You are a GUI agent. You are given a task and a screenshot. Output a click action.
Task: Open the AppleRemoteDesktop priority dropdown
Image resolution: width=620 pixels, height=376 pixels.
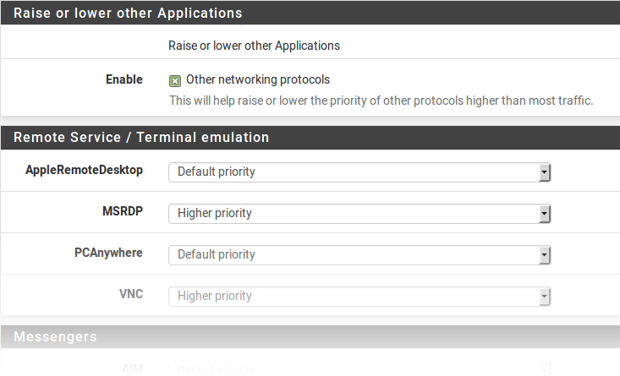pos(359,172)
